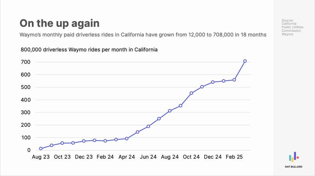Click the Nat Bullard bar-chart logo icon
This screenshot has width=315, height=176.
coord(294,157)
